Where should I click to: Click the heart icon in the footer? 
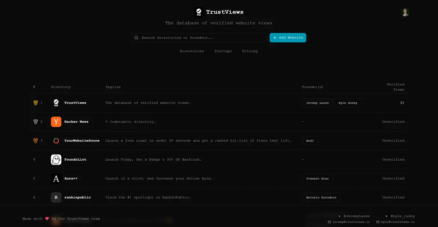tap(47, 219)
